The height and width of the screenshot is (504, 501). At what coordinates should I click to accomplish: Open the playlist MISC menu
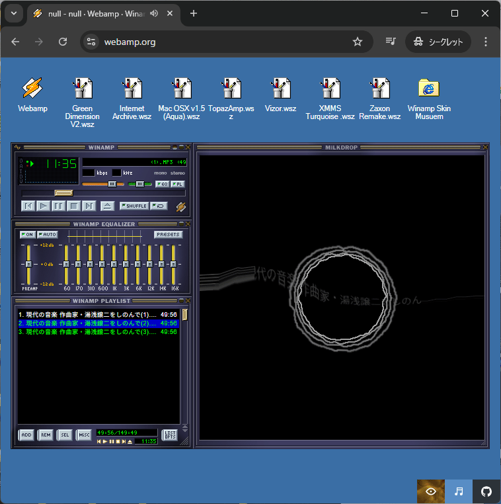tap(84, 435)
